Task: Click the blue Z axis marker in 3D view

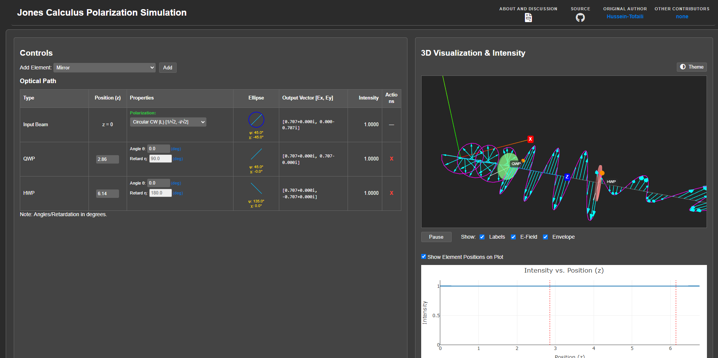Action: (x=567, y=177)
